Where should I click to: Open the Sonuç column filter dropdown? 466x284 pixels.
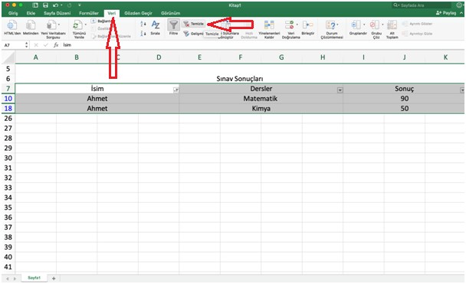tap(462, 90)
